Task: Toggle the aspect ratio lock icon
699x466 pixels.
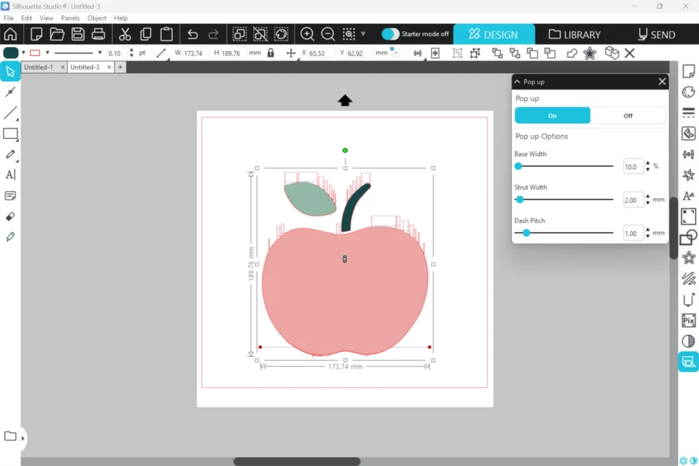Action: click(271, 53)
